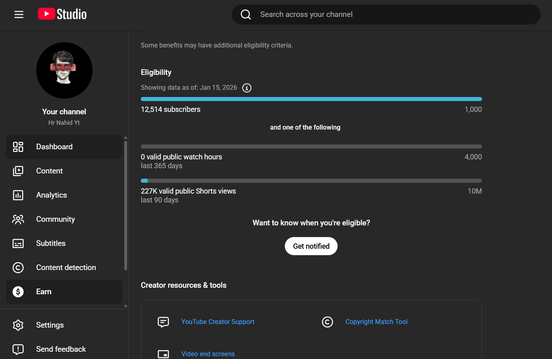
Task: Click the YouTube Studio logo
Action: 62,14
